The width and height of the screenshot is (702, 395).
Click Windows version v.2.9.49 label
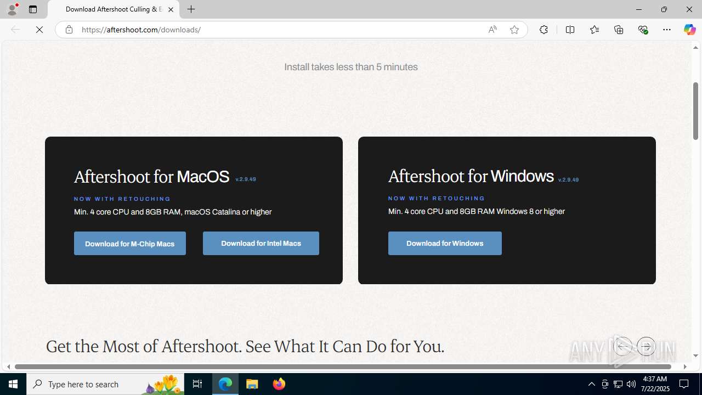click(568, 180)
